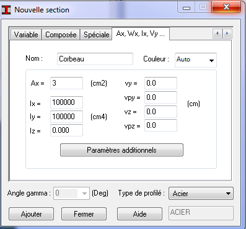The image size is (246, 229).
Task: Click the (Deg) unit label
Action: [100, 193]
